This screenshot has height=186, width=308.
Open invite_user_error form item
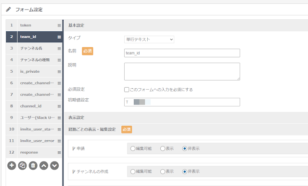[34, 141]
